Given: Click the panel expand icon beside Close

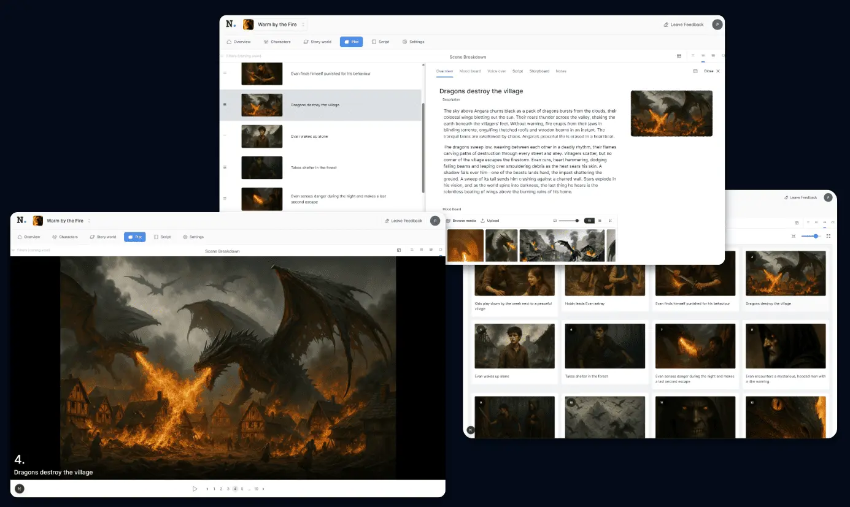Looking at the screenshot, I should click(x=695, y=71).
